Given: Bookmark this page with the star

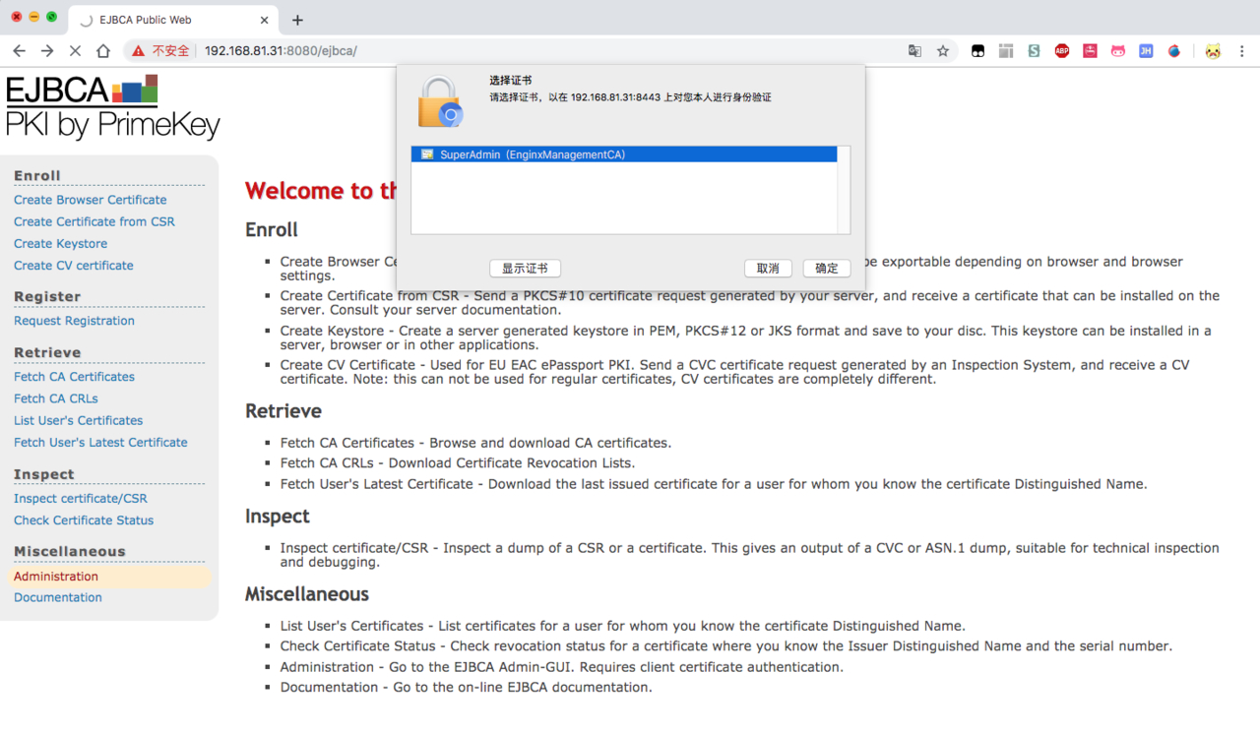Looking at the screenshot, I should (x=943, y=51).
